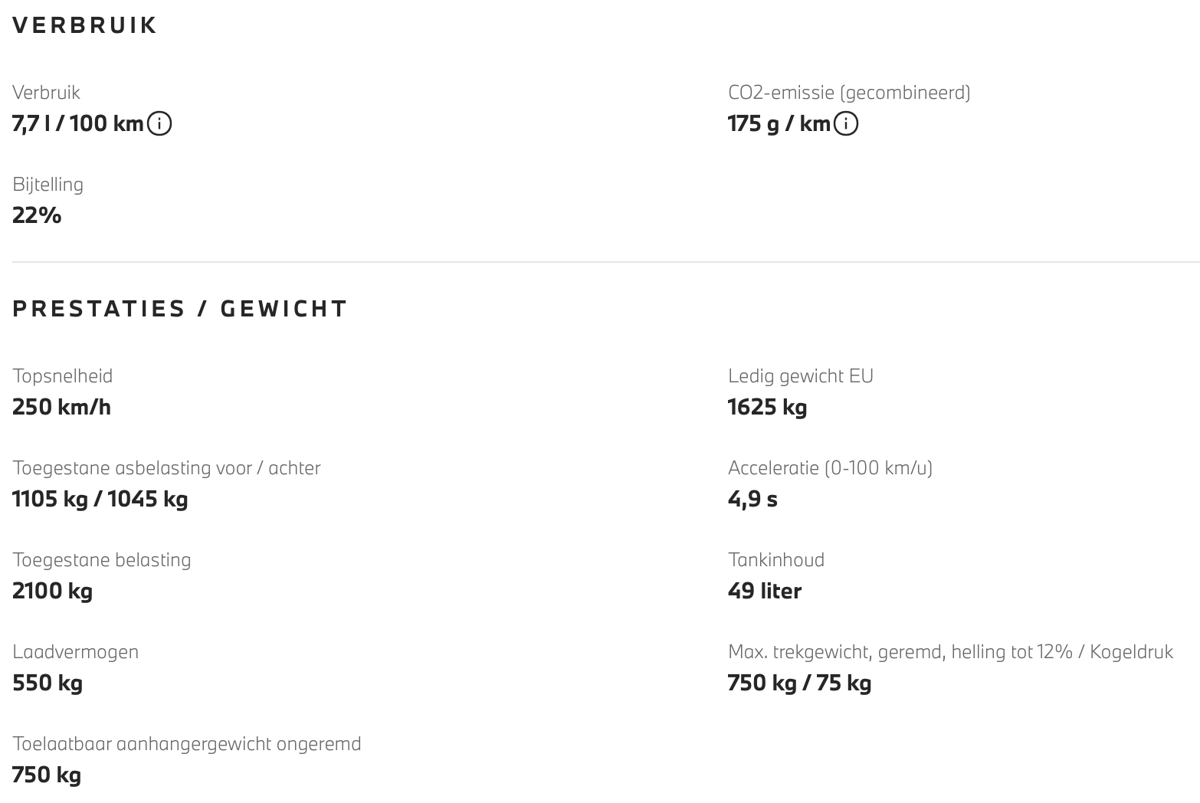Select the Topsnelheid label

[63, 376]
